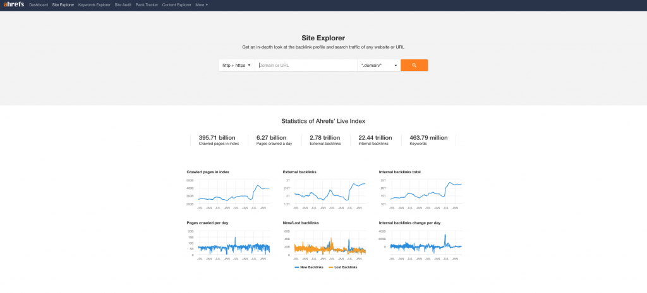Image resolution: width=647 pixels, height=293 pixels.
Task: Click the Site Explorer page heading
Action: (x=323, y=38)
